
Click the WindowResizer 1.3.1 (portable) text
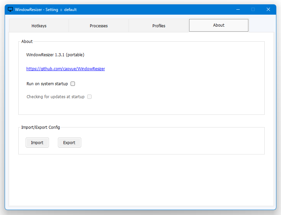(x=55, y=55)
